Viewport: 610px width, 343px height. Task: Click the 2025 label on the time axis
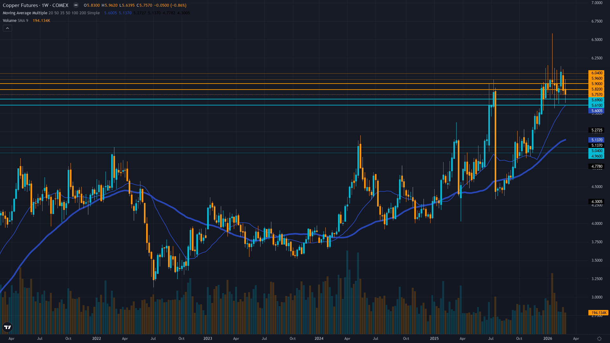click(434, 339)
